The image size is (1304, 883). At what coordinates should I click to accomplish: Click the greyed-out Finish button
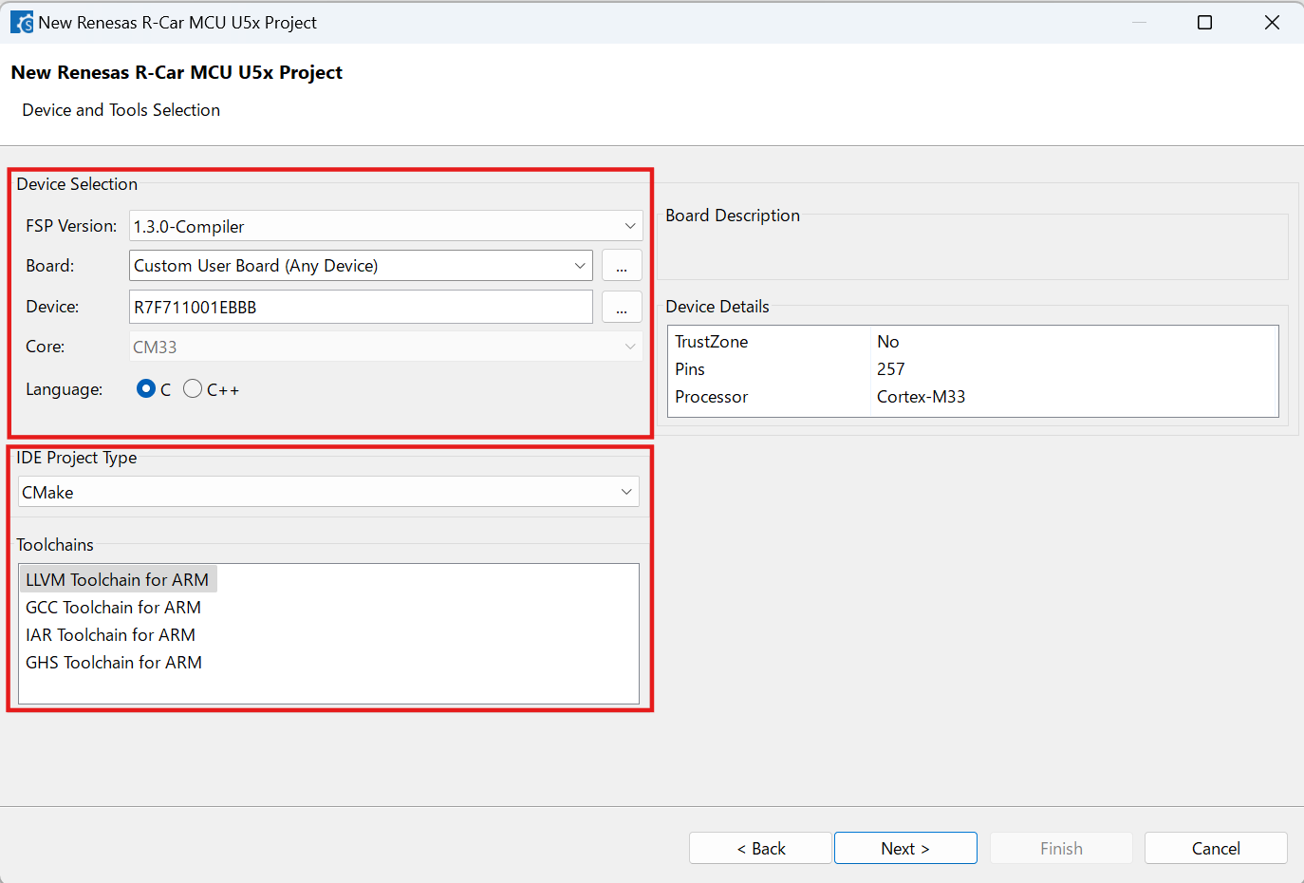(x=1061, y=848)
